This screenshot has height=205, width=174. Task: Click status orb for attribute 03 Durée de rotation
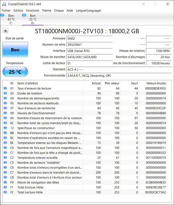tap(5, 93)
